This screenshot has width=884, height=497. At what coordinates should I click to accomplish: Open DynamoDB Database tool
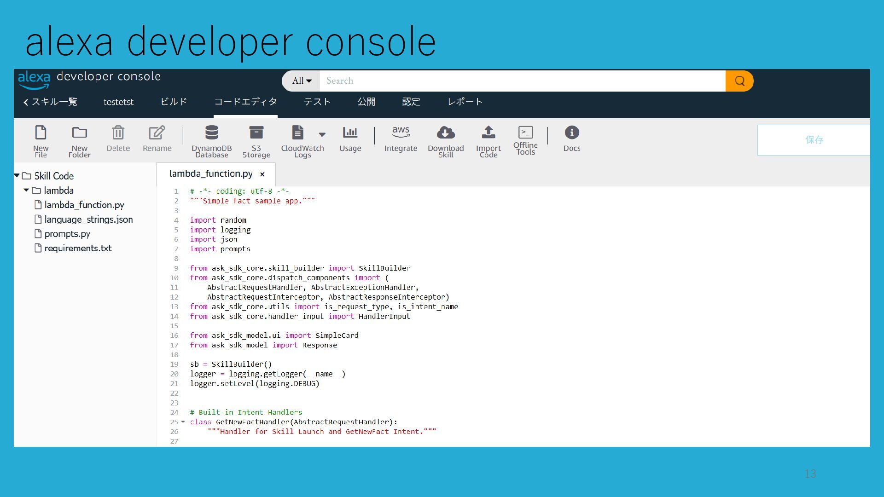(211, 133)
